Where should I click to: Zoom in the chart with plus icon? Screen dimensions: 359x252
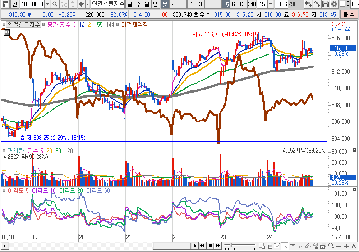(346, 246)
